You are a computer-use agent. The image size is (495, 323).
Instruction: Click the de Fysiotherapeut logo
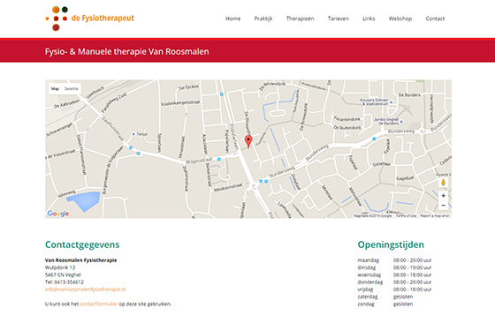click(x=89, y=19)
